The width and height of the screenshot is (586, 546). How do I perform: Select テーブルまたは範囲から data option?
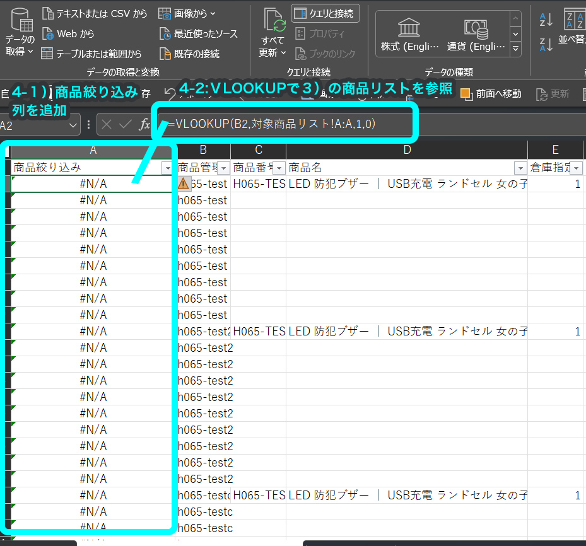click(x=91, y=54)
